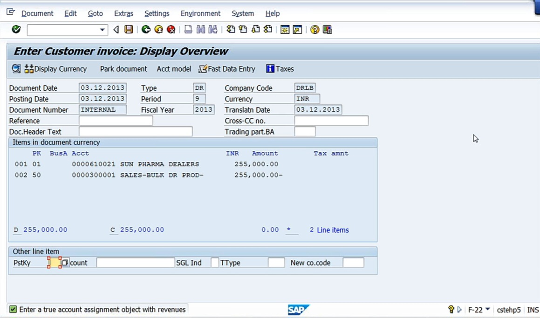
Task: Click the Doc.Header Text input field
Action: (136, 131)
